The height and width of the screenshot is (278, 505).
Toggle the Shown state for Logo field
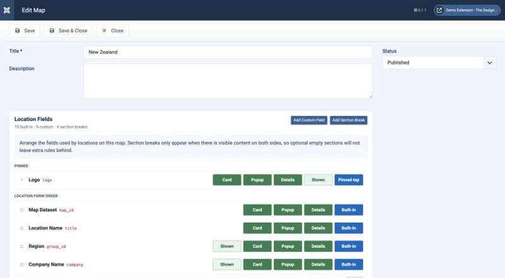[318, 180]
